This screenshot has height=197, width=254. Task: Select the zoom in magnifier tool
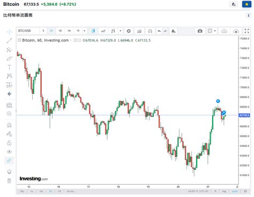pyautogui.click(x=9, y=113)
